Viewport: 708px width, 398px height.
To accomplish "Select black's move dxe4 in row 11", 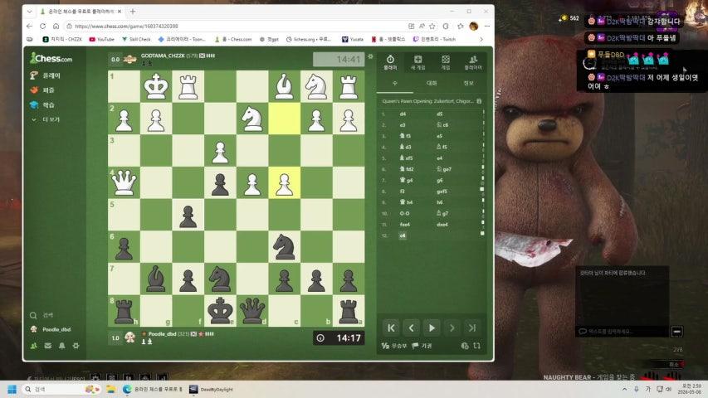I will [442, 224].
